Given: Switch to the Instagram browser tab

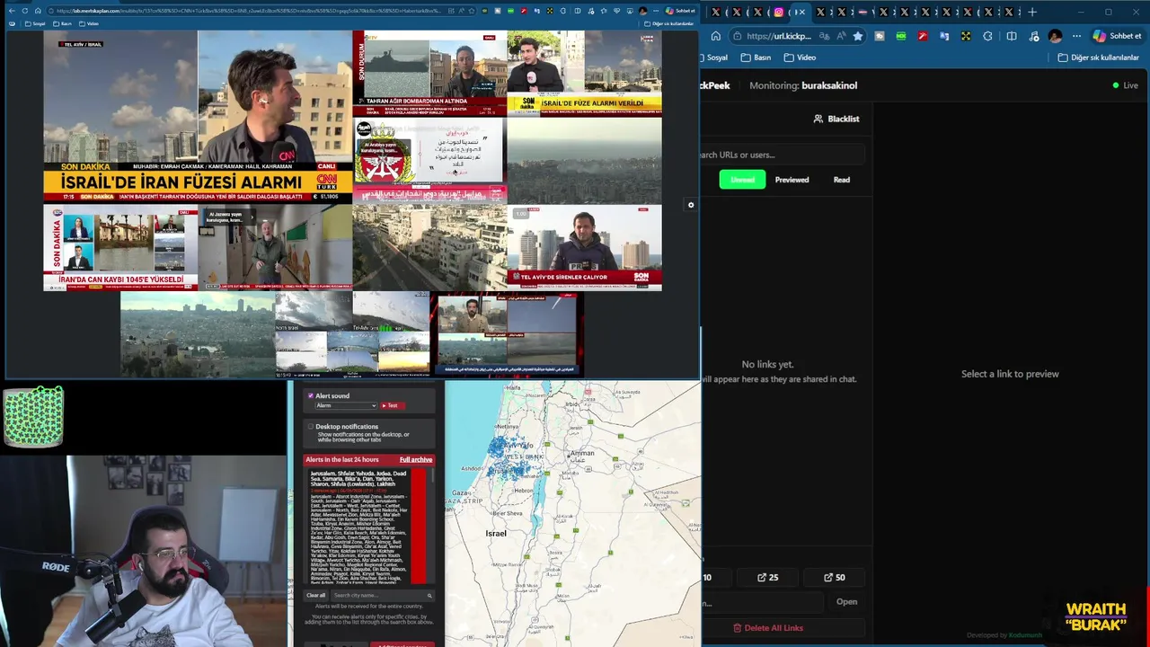Looking at the screenshot, I should pos(779,12).
